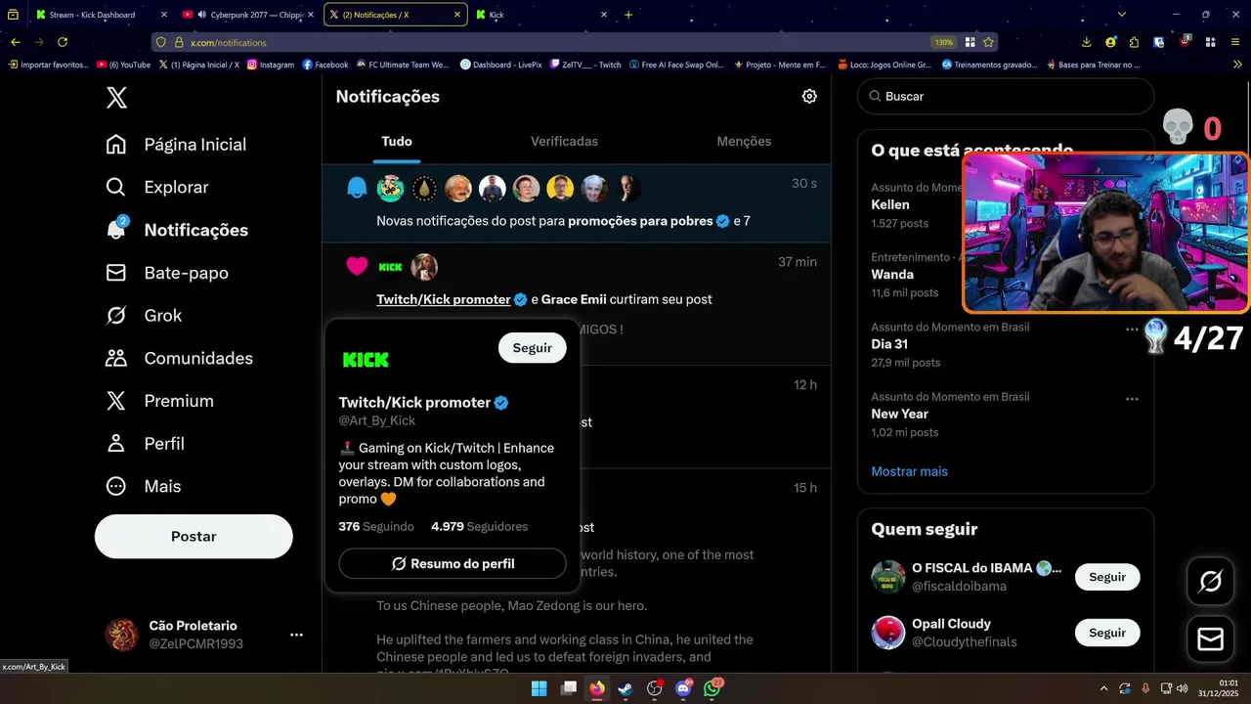This screenshot has height=704, width=1251.
Task: Go to Página Inicial in sidebar
Action: pyautogui.click(x=176, y=145)
